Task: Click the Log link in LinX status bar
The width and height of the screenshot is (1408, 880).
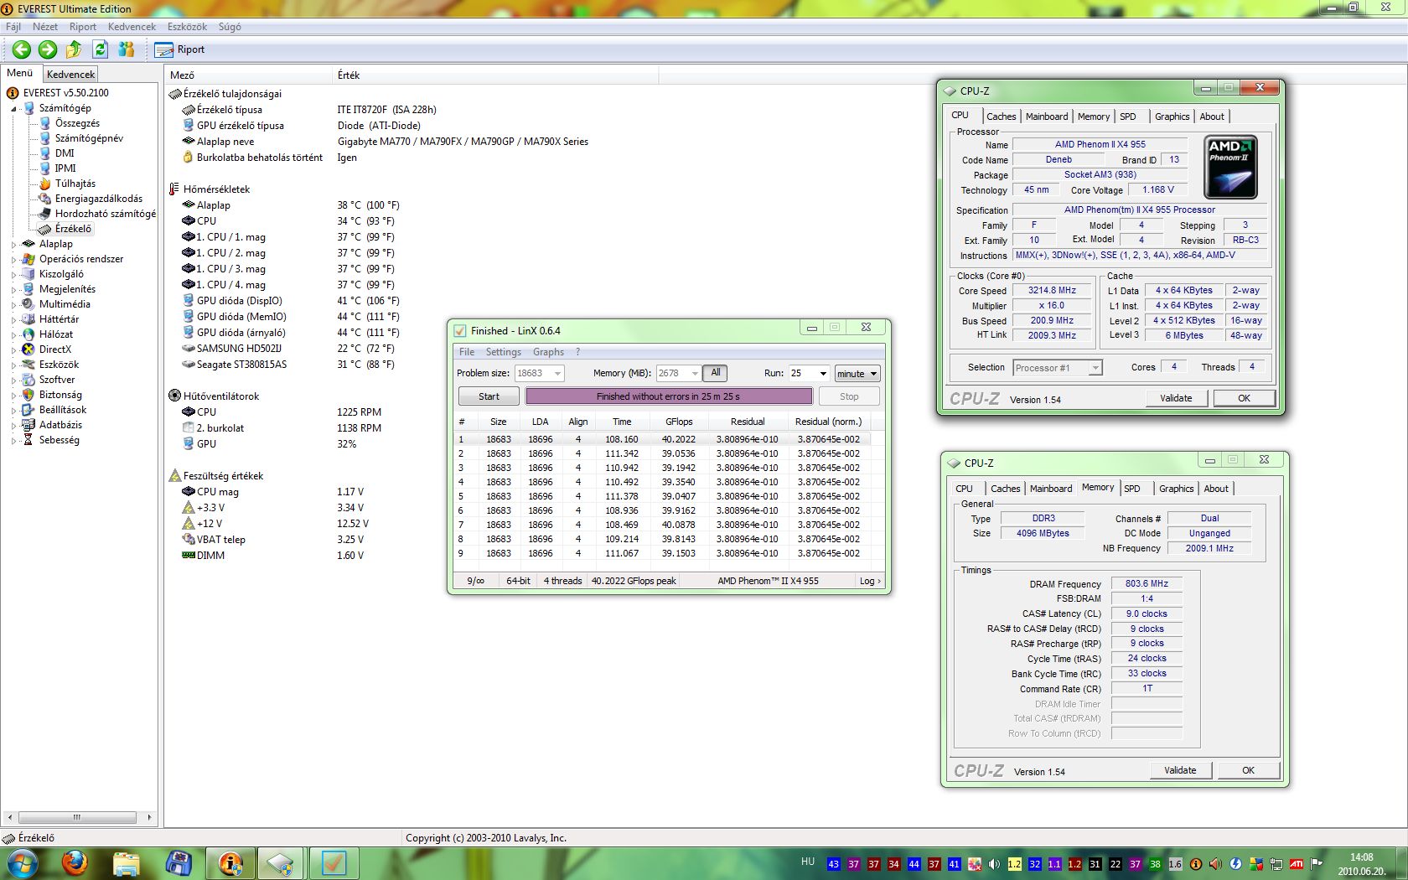Action: (869, 581)
